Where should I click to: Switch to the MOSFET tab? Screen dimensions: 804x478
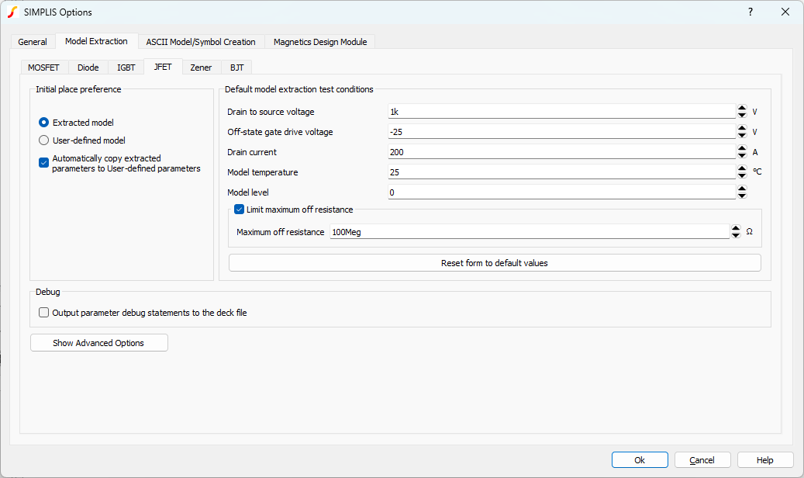(43, 68)
